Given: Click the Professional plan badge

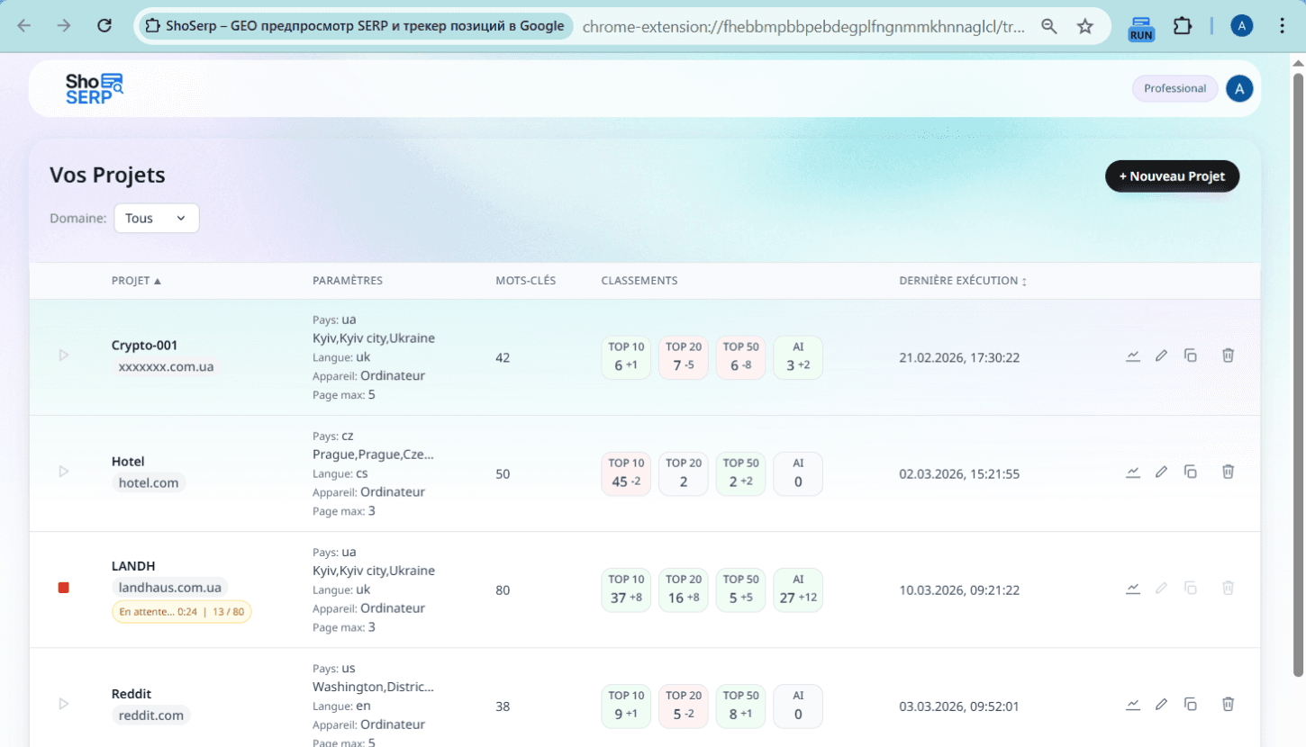Looking at the screenshot, I should (x=1174, y=88).
